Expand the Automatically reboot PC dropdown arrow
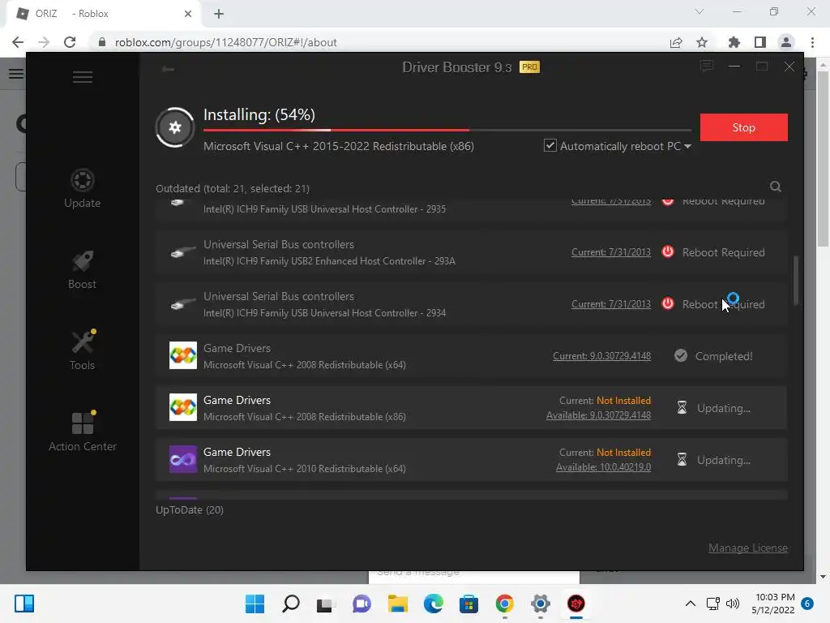The width and height of the screenshot is (830, 623). (687, 146)
